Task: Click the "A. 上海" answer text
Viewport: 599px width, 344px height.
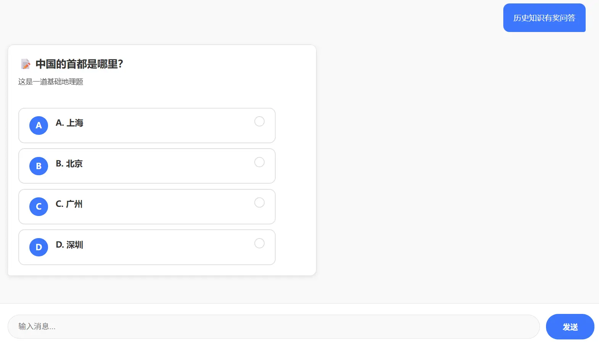Action: tap(69, 123)
